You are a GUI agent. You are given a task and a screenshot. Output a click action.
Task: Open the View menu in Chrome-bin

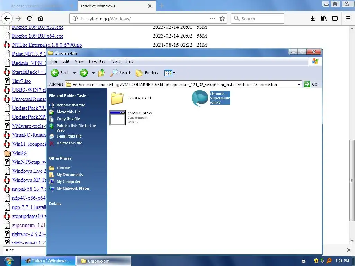tap(79, 61)
